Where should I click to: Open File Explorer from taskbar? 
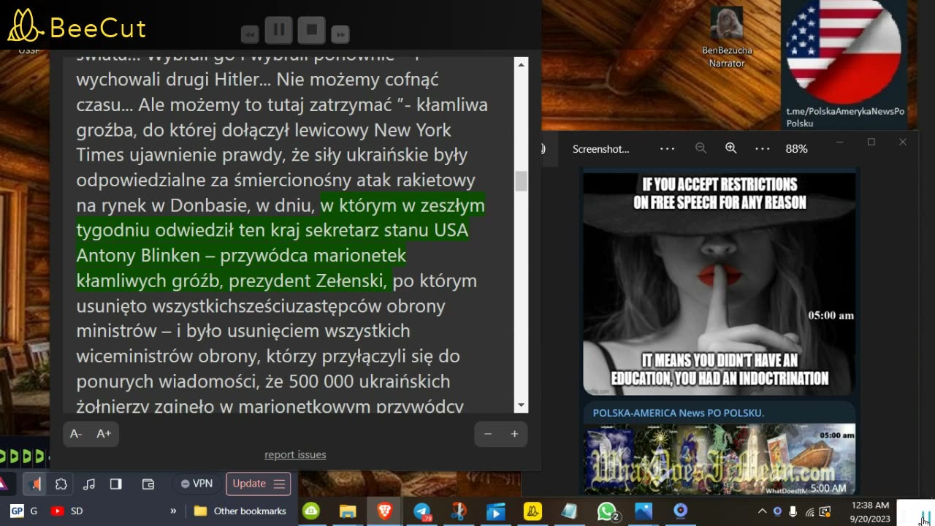tap(348, 511)
